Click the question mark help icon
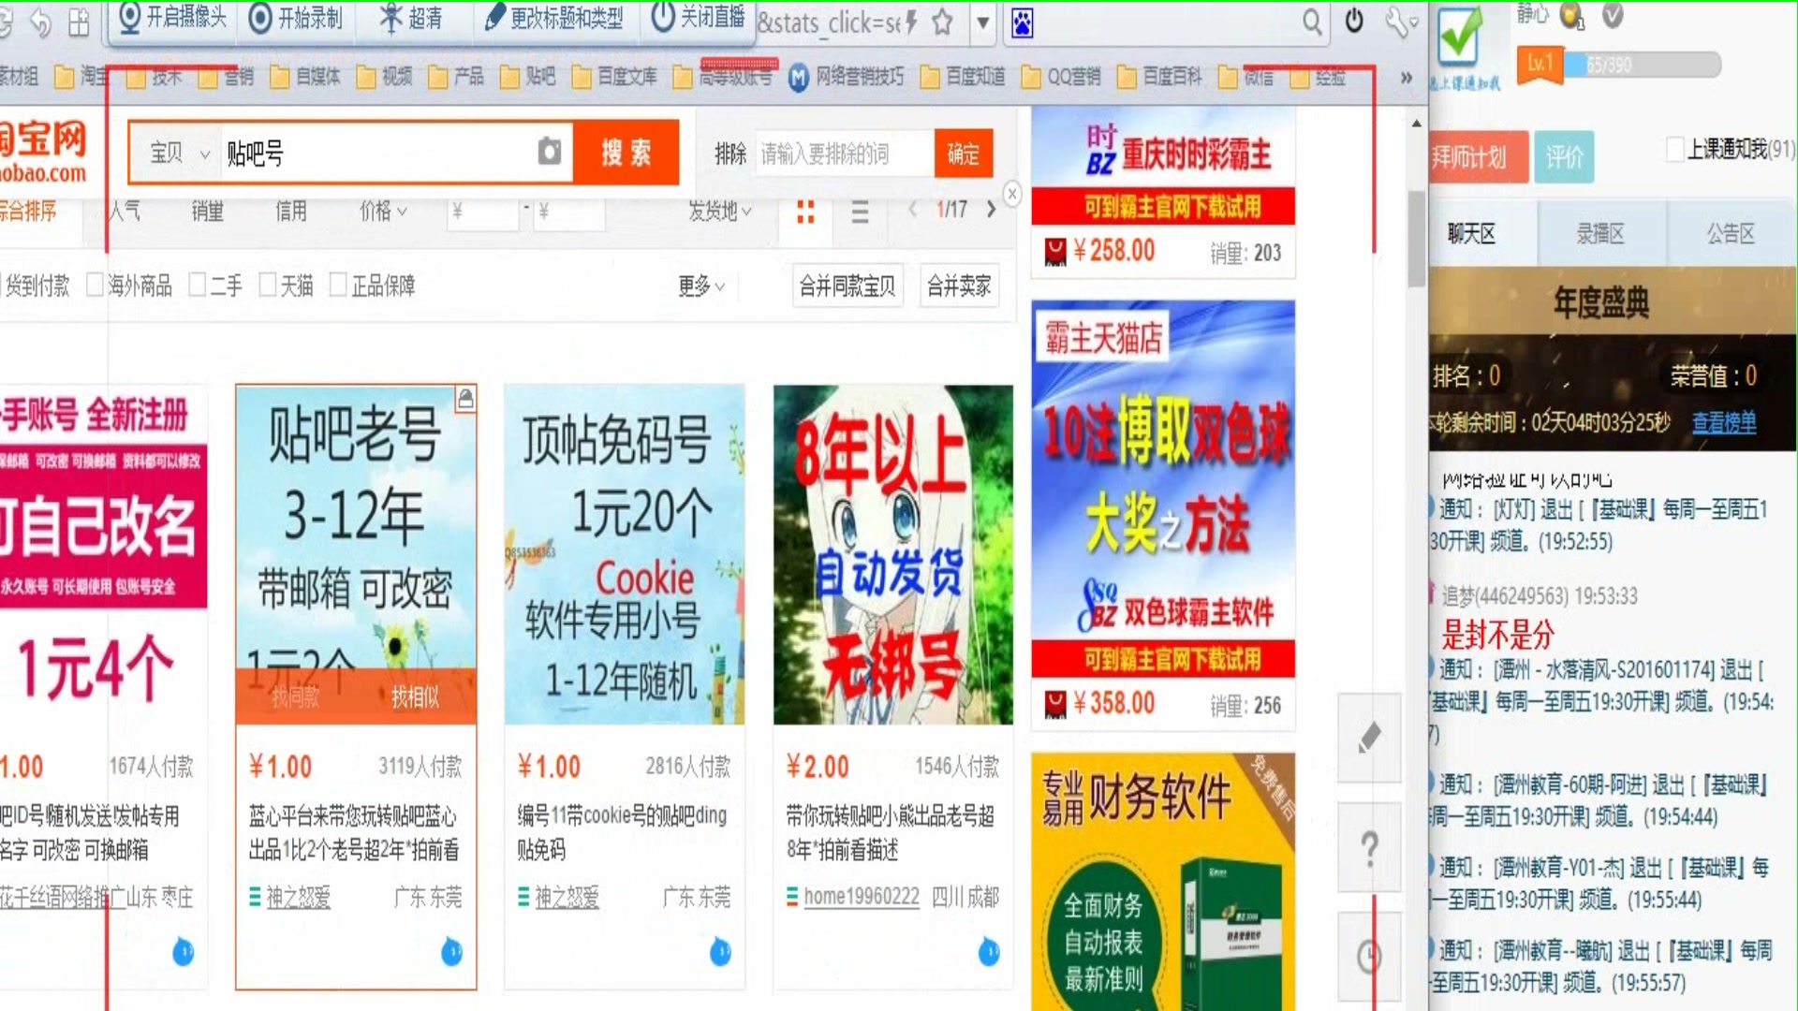The width and height of the screenshot is (1798, 1011). pos(1369,848)
